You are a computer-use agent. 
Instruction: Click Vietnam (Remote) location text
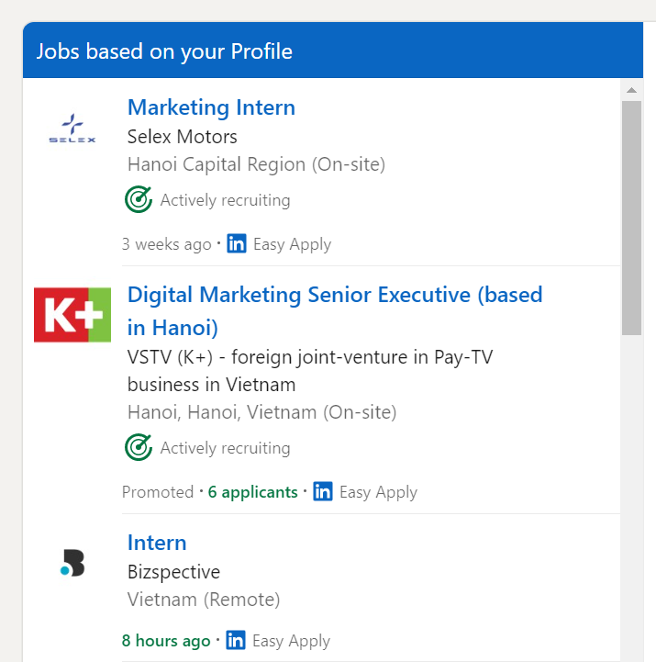pyautogui.click(x=204, y=600)
